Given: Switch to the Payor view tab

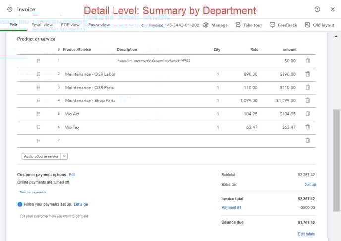Looking at the screenshot, I should (99, 25).
